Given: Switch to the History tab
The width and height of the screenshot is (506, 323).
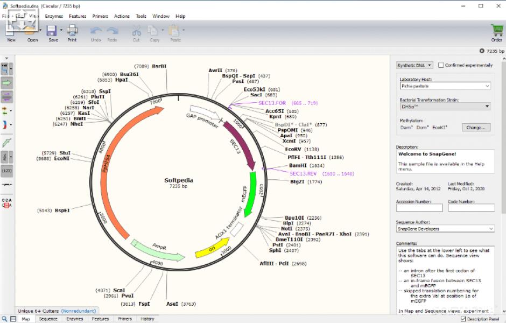Looking at the screenshot, I should [147, 319].
